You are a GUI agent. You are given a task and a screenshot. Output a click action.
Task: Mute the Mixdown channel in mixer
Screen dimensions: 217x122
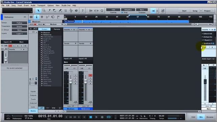click(x=75, y=75)
